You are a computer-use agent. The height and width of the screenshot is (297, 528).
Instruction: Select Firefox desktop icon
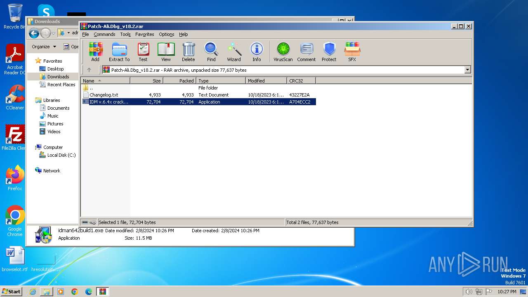pyautogui.click(x=15, y=178)
